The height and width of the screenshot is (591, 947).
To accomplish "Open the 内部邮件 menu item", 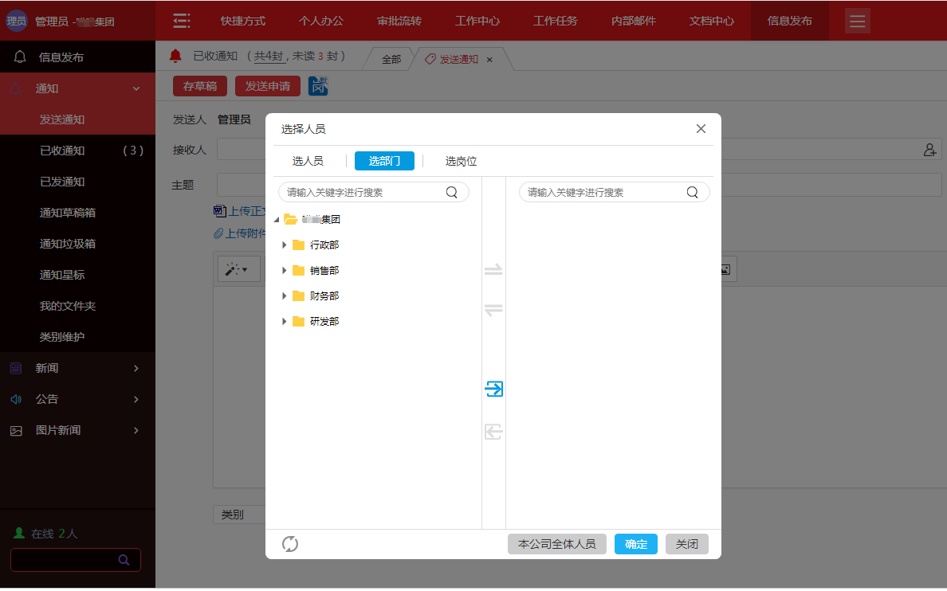I will 633,22.
